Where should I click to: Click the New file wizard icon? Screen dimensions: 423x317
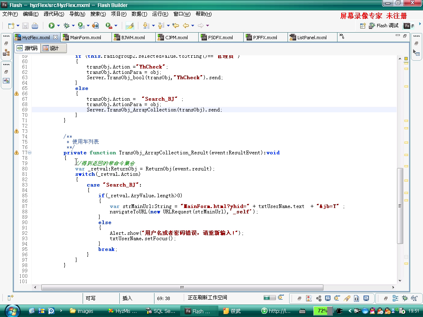coord(11,26)
